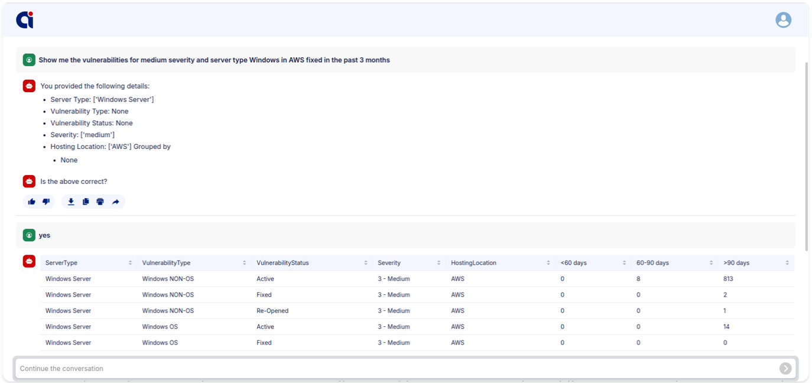
Task: Print the response using the printer icon
Action: [x=100, y=202]
